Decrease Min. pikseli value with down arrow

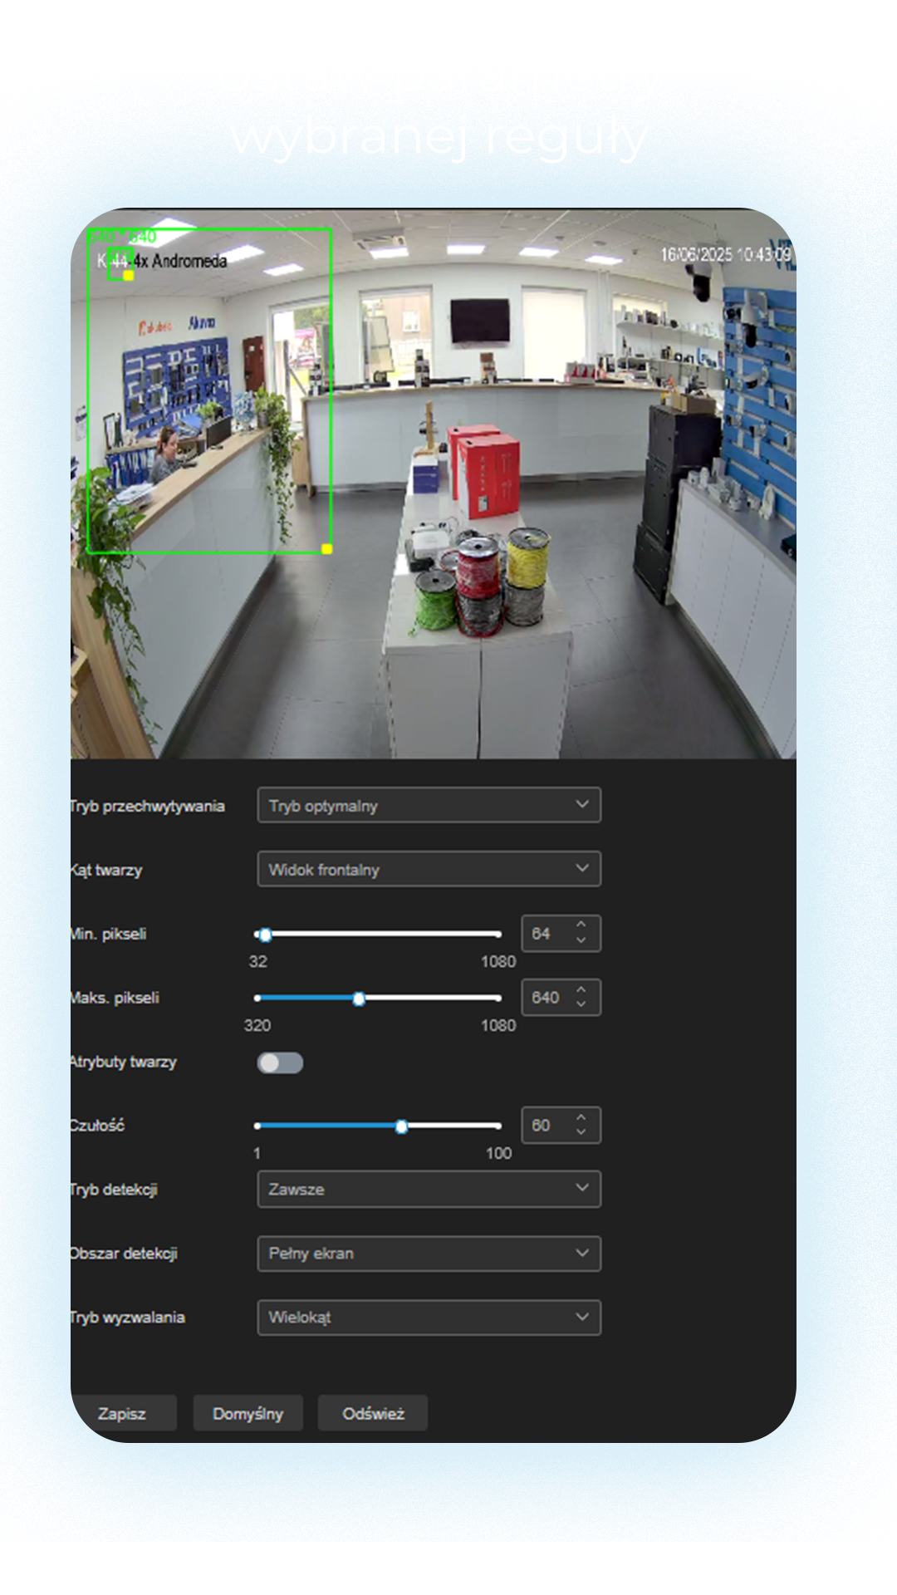[x=581, y=941]
